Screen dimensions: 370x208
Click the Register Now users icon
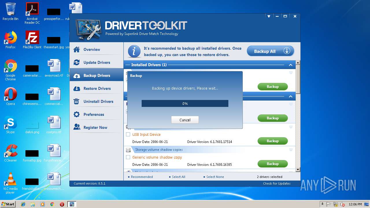pyautogui.click(x=77, y=127)
